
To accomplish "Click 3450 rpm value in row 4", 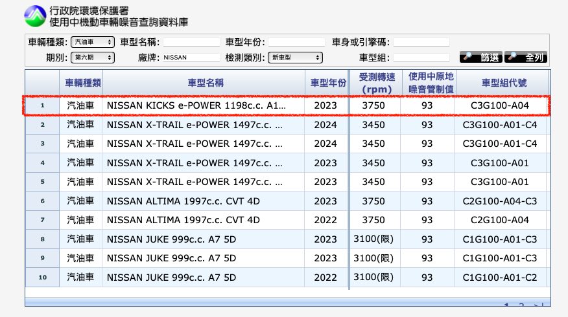I will pos(373,163).
